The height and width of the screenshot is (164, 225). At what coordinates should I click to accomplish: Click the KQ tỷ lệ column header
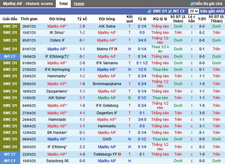(160, 19)
